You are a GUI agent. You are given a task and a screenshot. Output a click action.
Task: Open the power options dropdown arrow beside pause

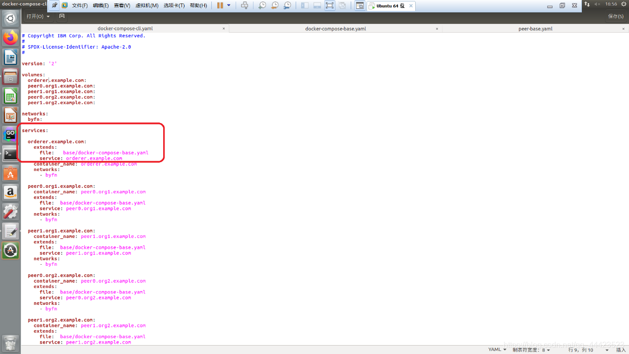point(229,5)
